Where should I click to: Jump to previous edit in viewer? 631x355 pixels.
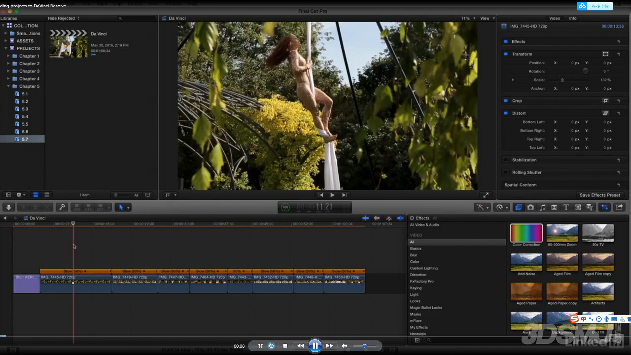pos(321,195)
